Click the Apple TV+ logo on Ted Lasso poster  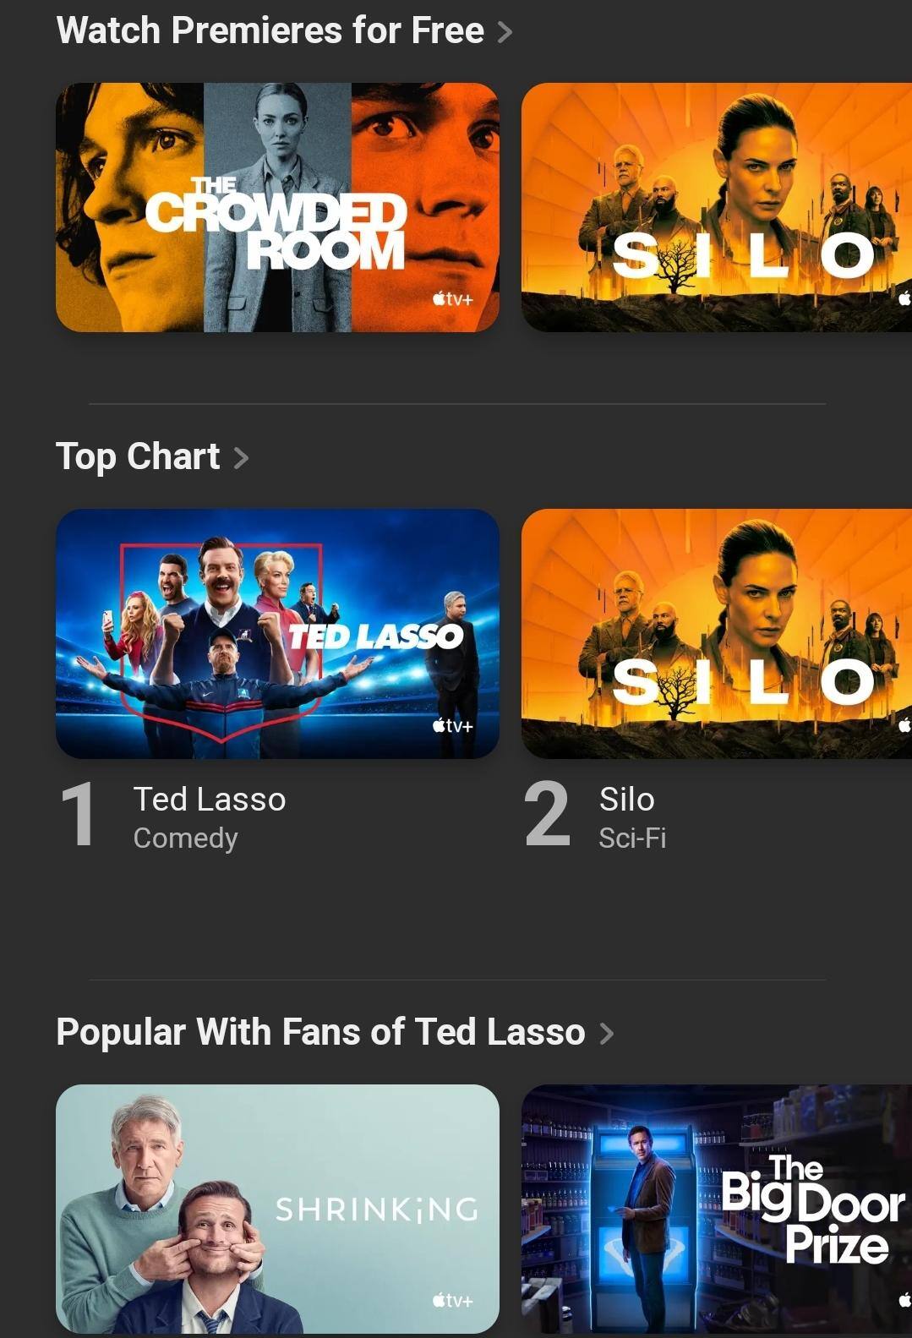click(x=453, y=725)
